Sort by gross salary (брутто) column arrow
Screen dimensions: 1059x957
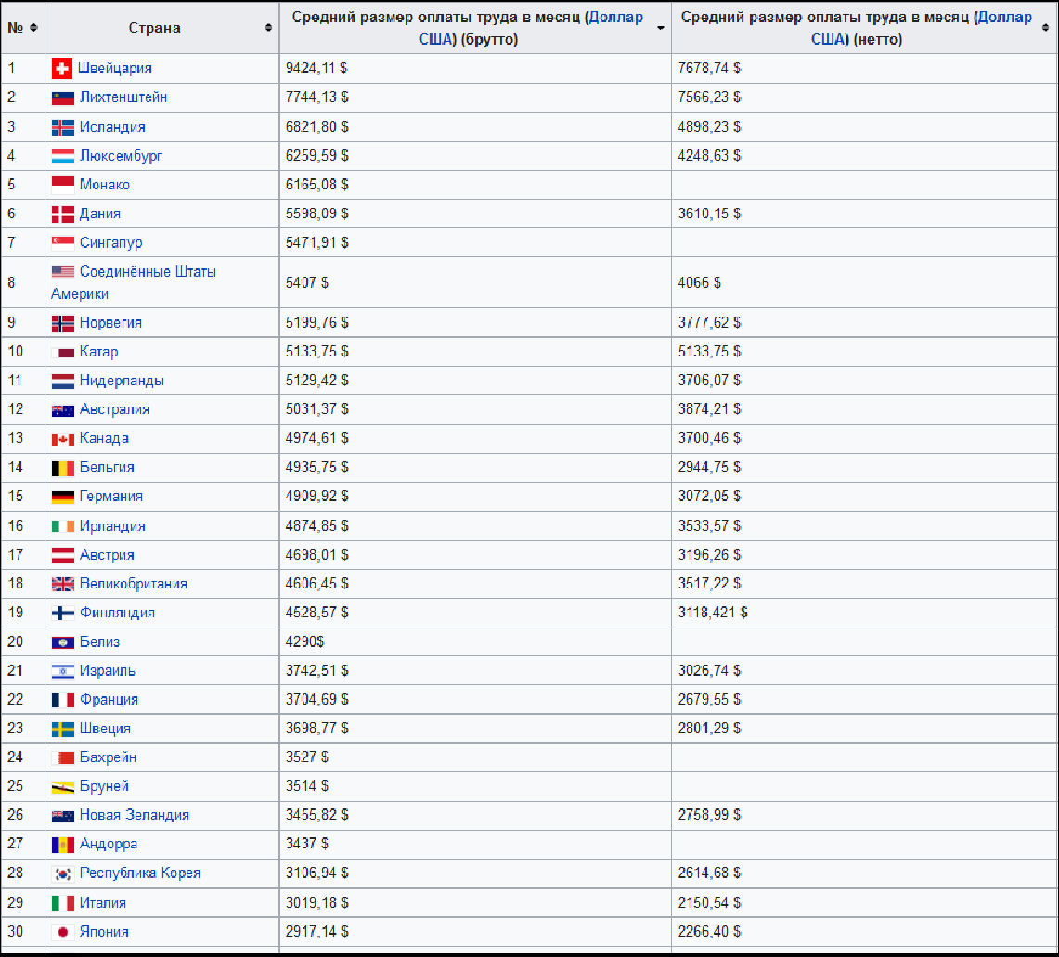click(x=660, y=28)
